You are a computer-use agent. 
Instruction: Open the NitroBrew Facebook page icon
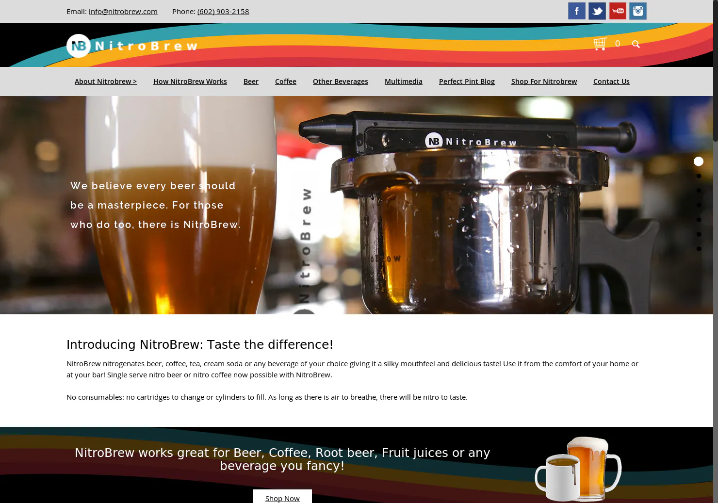pyautogui.click(x=577, y=11)
